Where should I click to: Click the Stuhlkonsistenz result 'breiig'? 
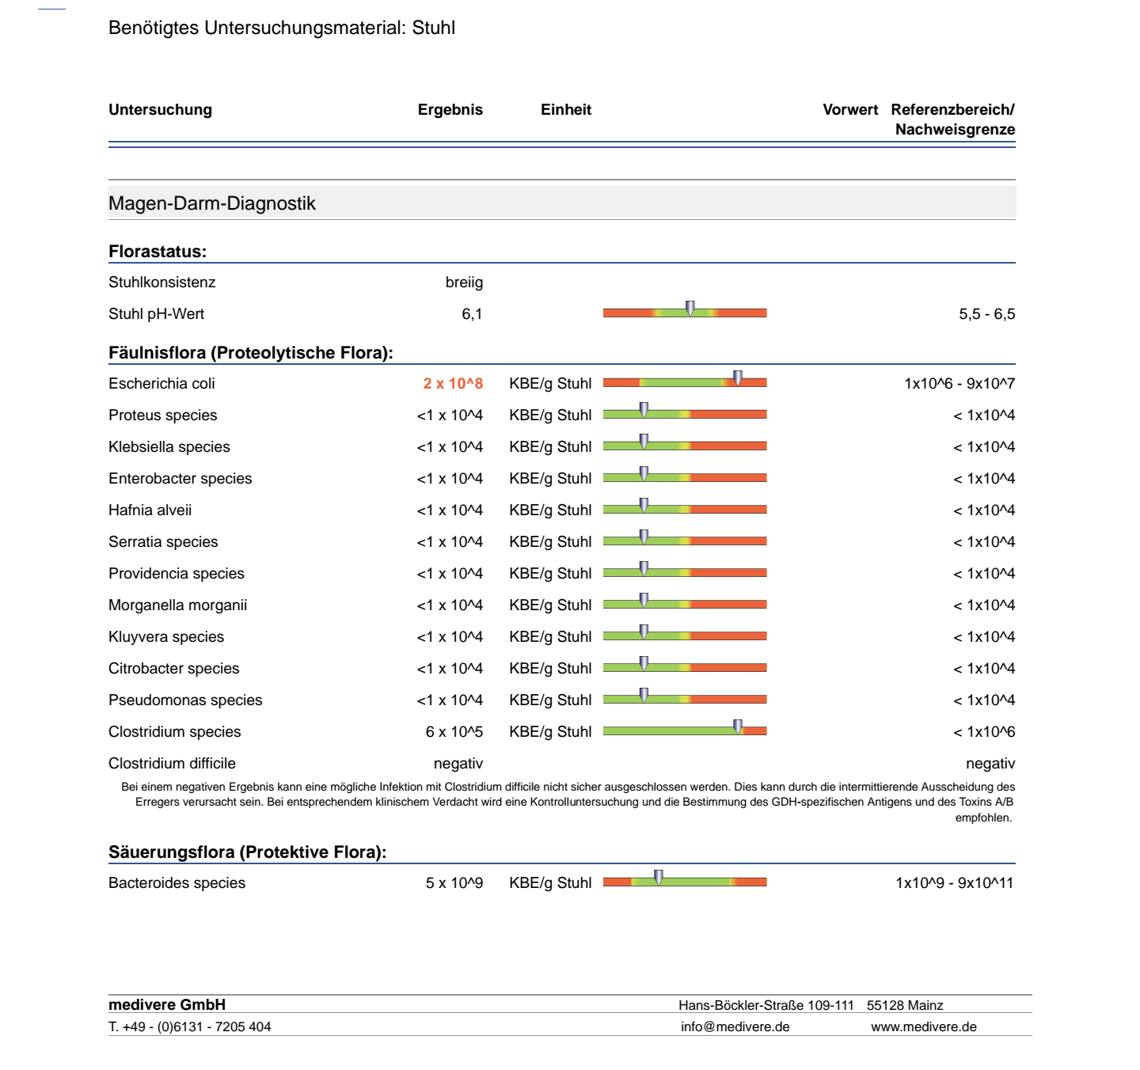464,283
